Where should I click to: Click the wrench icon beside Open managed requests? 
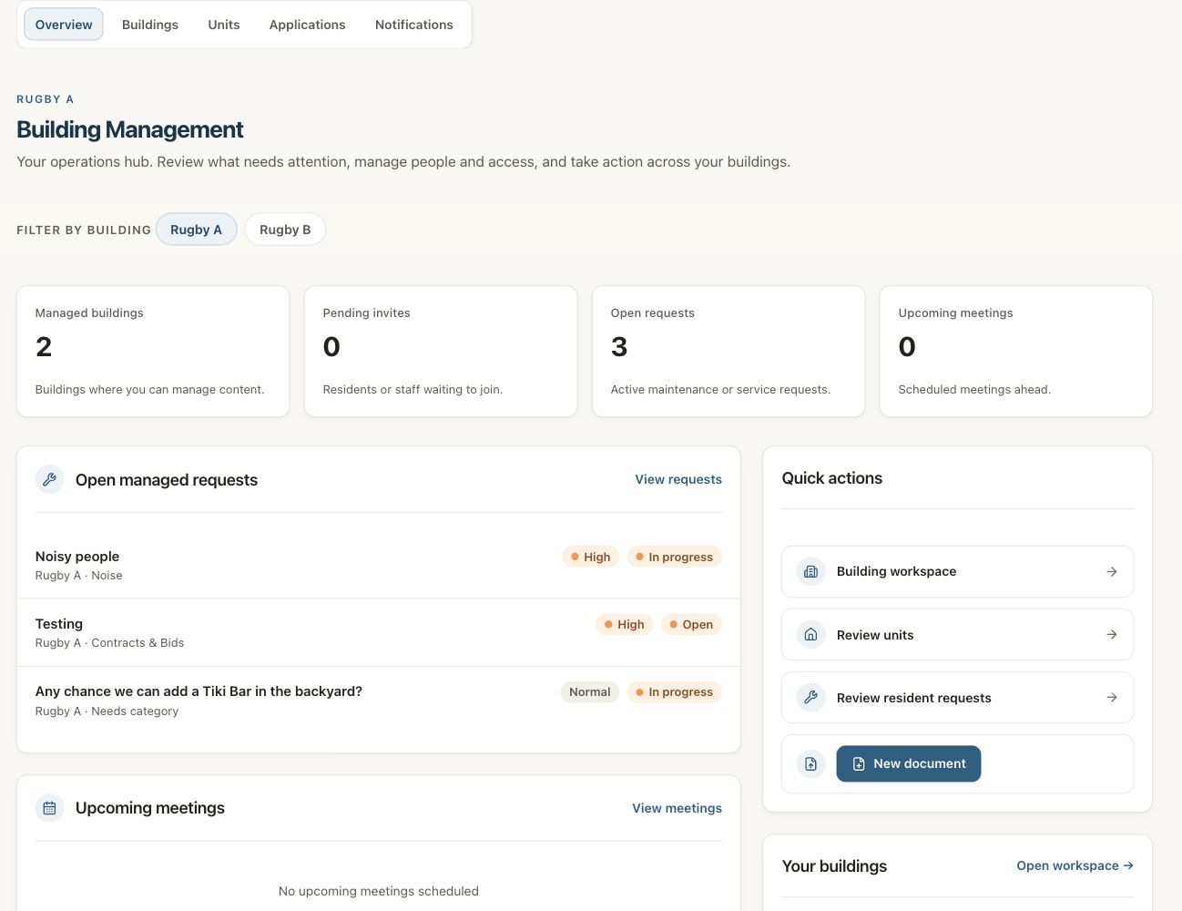50,479
